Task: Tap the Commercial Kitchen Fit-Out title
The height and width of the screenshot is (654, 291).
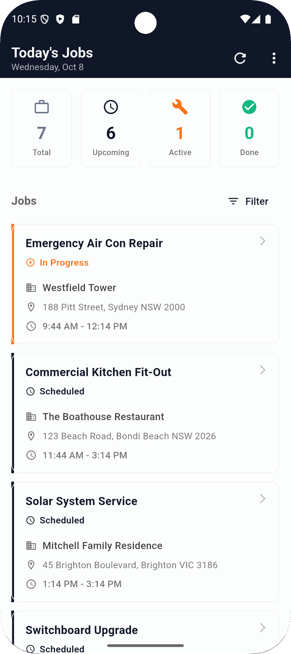Action: tap(98, 372)
